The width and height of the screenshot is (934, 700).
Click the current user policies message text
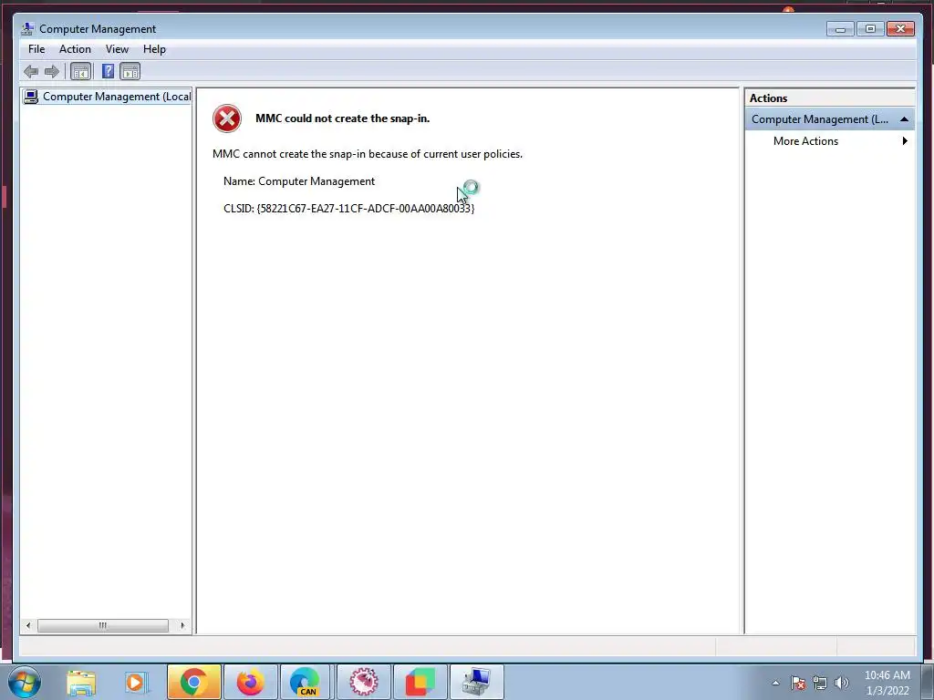pos(368,154)
